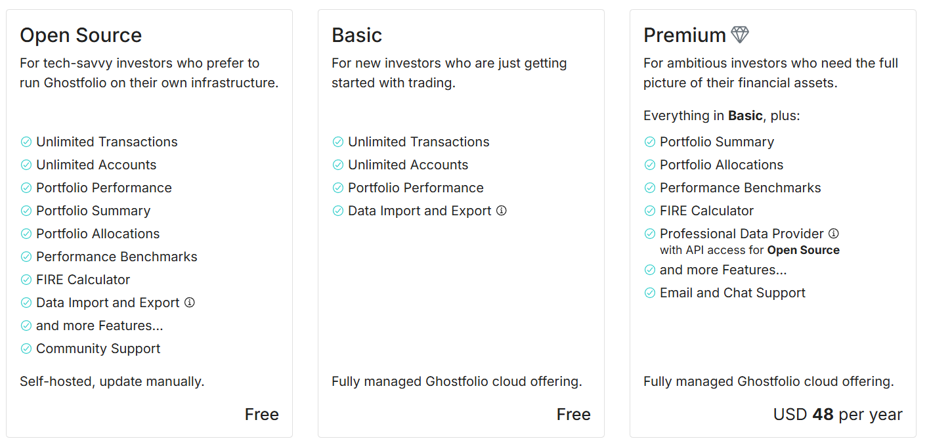Click the and more Features text in Open Source
This screenshot has width=929, height=443.
coord(98,326)
